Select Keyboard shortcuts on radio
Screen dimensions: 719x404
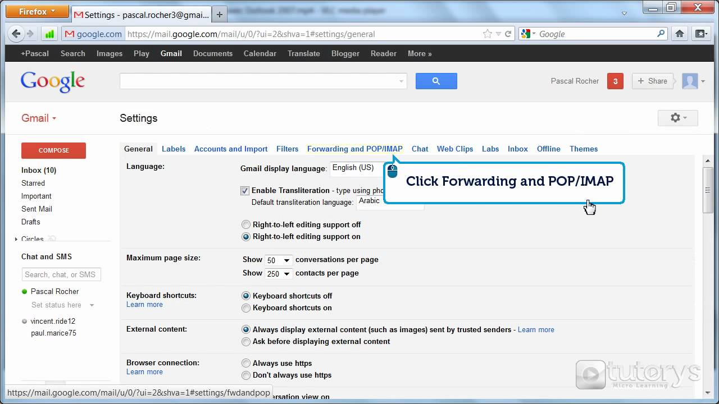coord(245,307)
